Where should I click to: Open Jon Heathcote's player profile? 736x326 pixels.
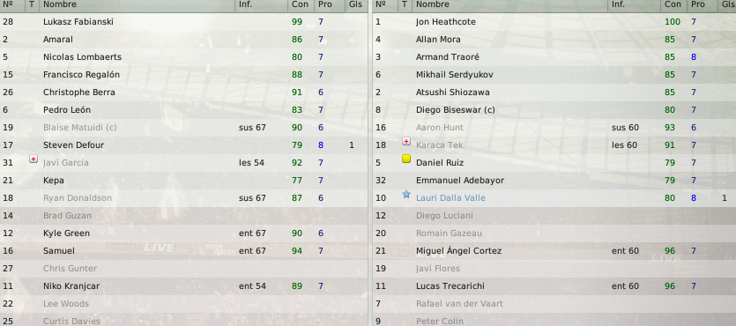click(x=446, y=21)
